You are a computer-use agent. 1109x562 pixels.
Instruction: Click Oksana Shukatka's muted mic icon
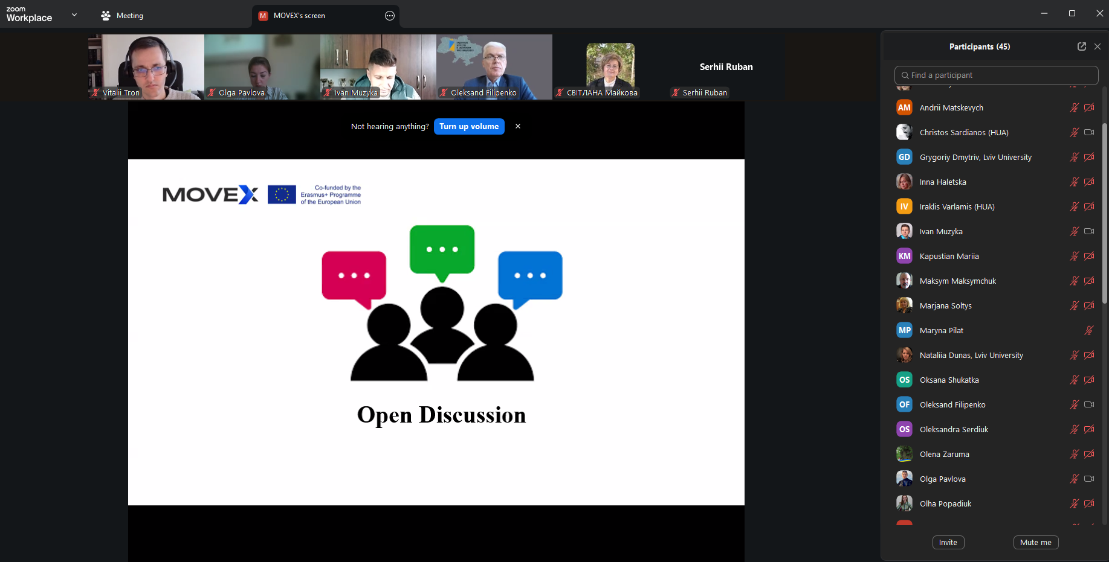point(1074,380)
